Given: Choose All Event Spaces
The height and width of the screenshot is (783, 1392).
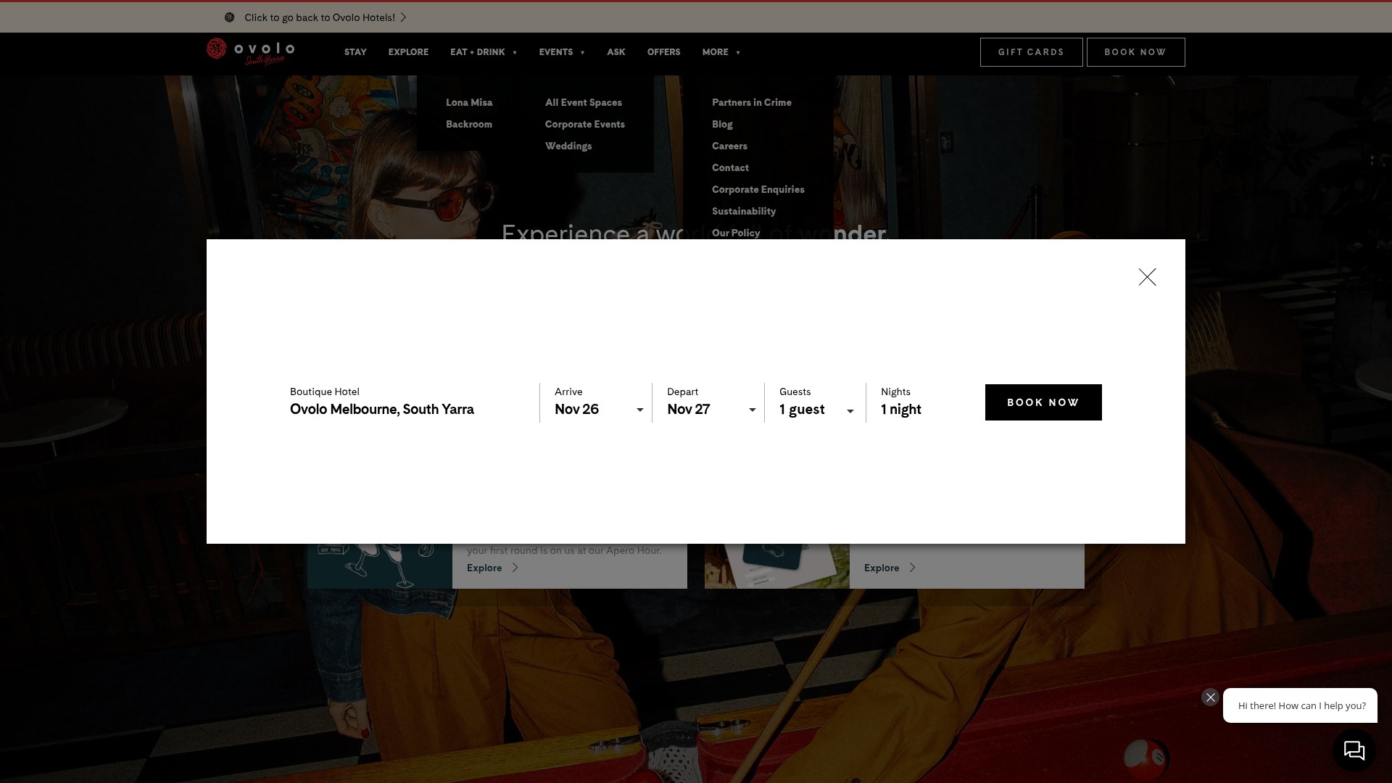Looking at the screenshot, I should click(x=584, y=102).
